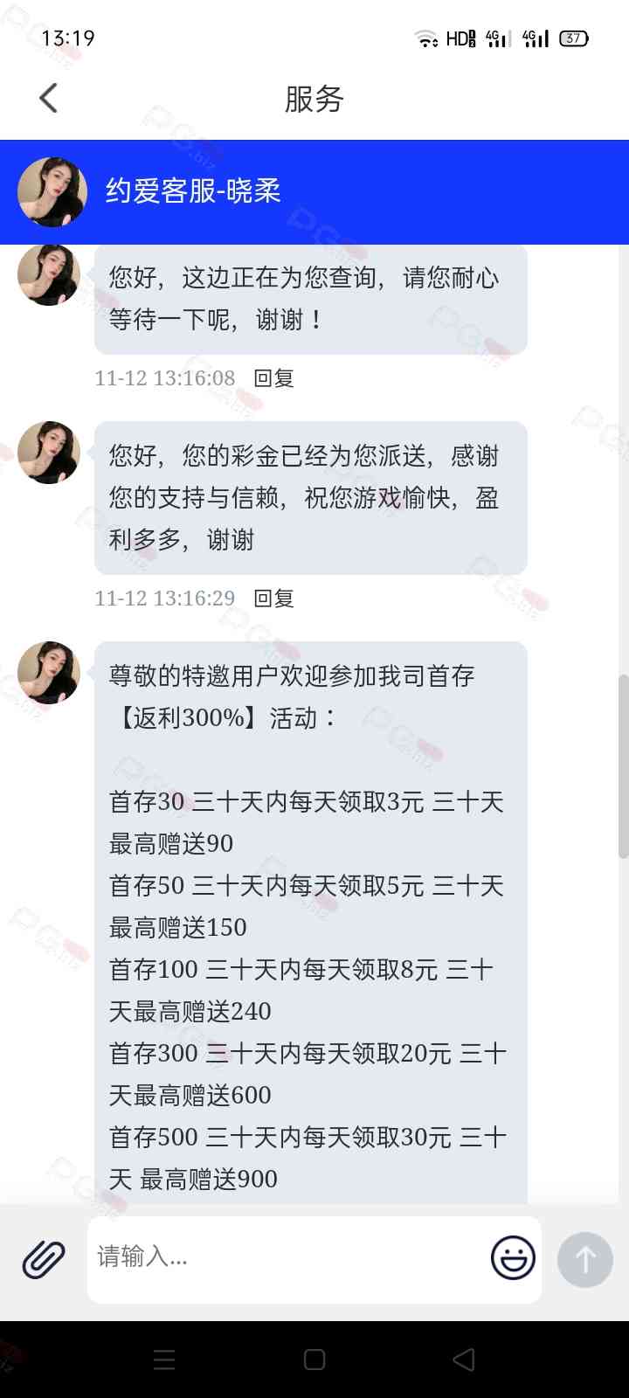Click the chat scrollbar on the right edge
The image size is (629, 1398).
point(623,765)
